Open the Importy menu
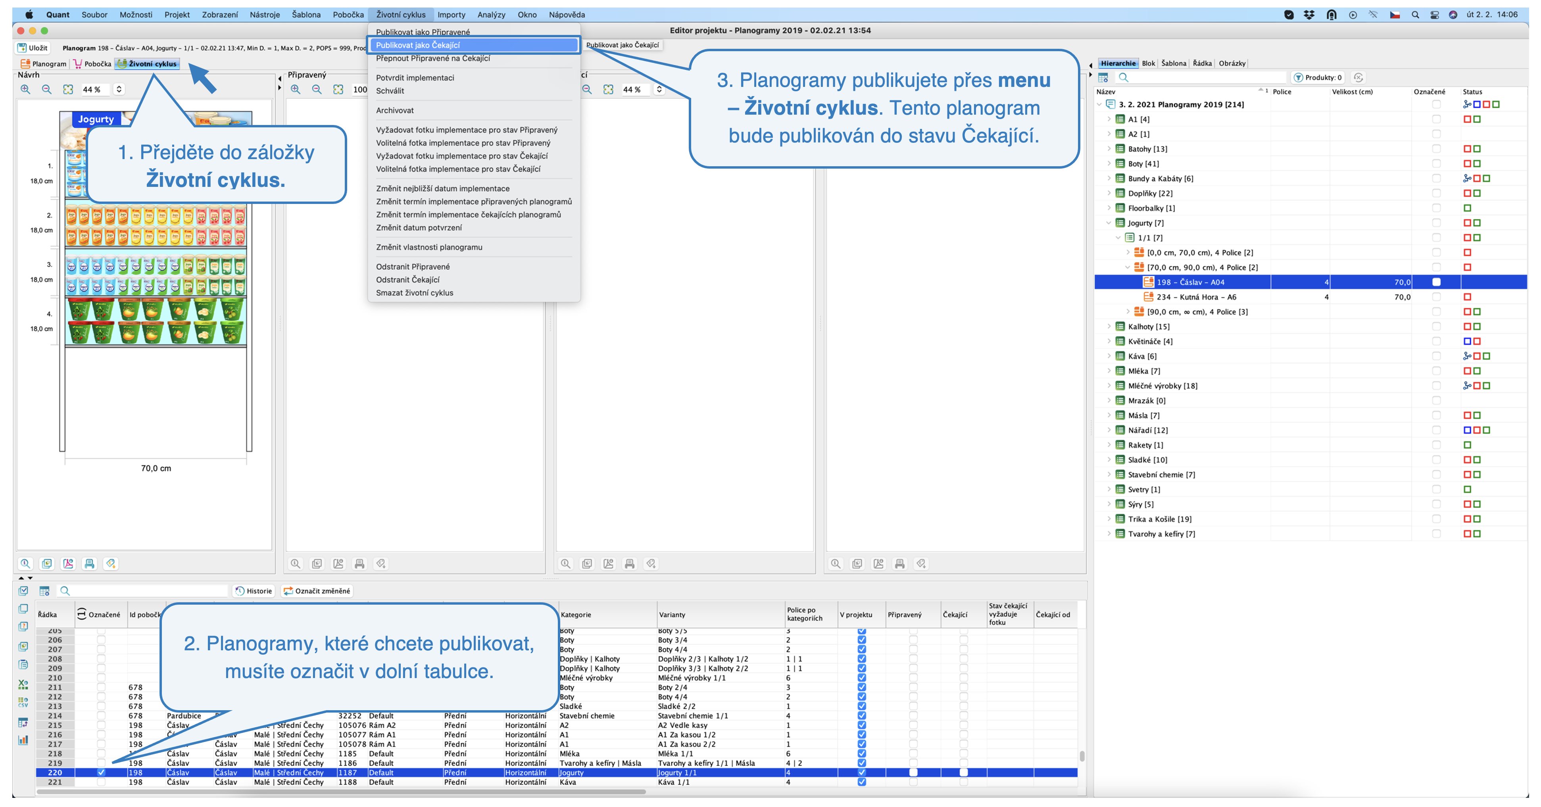This screenshot has width=1541, height=807. point(451,15)
